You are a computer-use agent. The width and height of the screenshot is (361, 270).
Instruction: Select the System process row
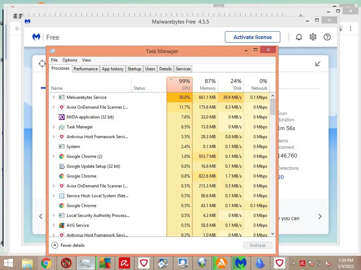pyautogui.click(x=159, y=147)
